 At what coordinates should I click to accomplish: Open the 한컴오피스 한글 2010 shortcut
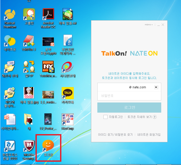[x=10, y=150]
